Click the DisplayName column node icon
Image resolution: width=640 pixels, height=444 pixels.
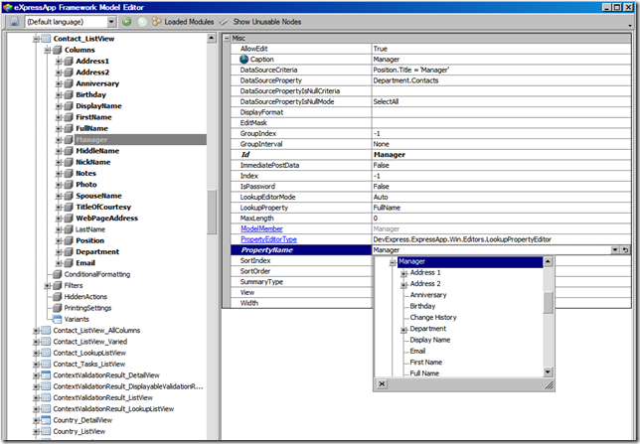[69, 106]
